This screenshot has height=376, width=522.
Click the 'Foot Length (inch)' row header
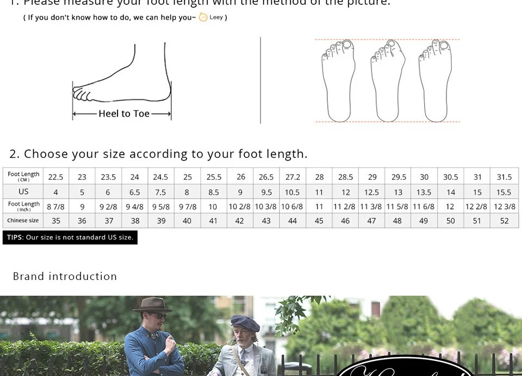(23, 206)
